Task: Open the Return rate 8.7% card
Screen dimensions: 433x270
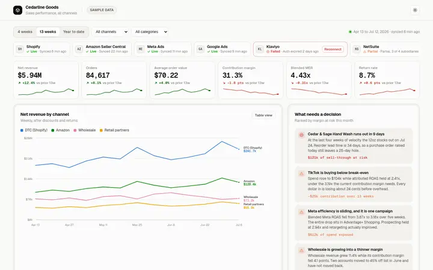Action: (387, 80)
